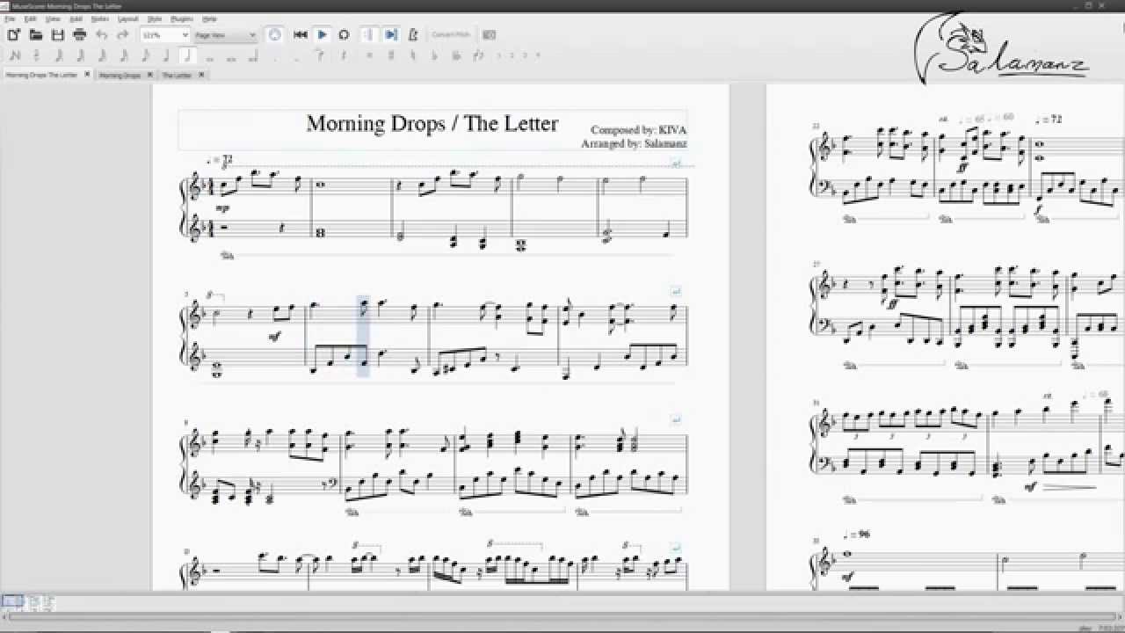
Task: Select the mp dynamic in first measure
Action: (x=223, y=208)
